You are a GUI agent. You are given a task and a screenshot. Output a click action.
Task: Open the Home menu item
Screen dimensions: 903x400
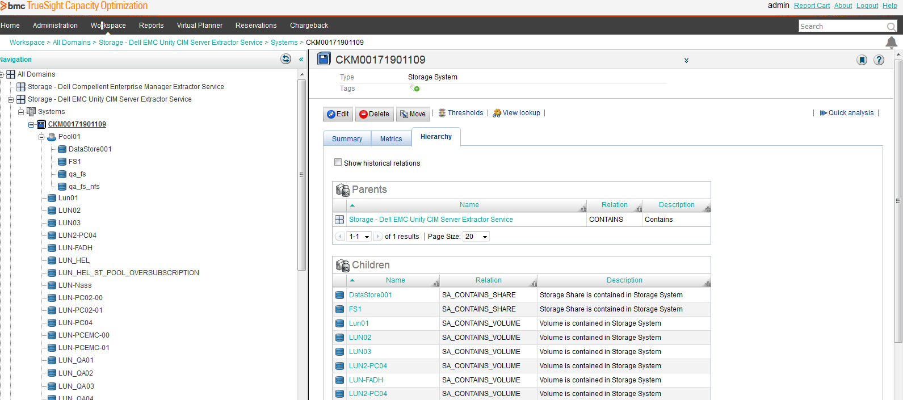click(x=10, y=26)
